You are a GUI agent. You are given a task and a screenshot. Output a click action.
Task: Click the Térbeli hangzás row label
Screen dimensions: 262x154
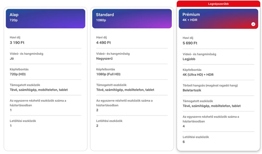(x=210, y=85)
